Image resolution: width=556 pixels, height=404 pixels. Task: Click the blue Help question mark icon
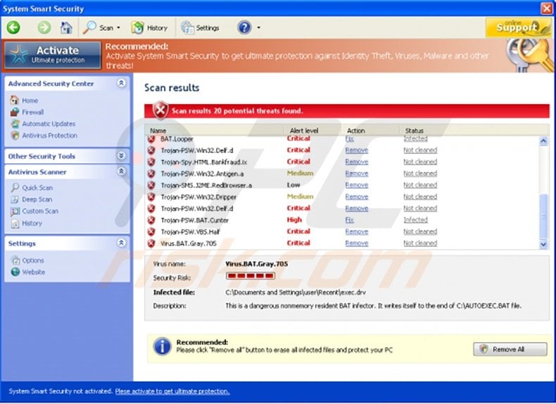pos(245,27)
